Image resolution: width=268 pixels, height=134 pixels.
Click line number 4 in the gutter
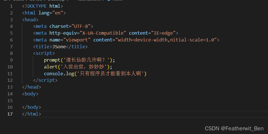click(x=11, y=26)
